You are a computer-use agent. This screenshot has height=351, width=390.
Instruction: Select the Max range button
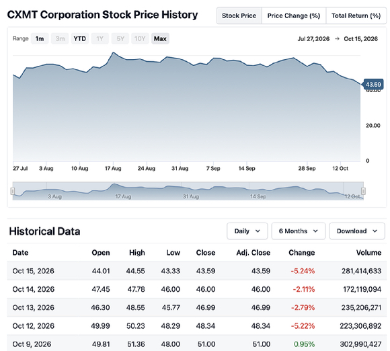pos(160,39)
